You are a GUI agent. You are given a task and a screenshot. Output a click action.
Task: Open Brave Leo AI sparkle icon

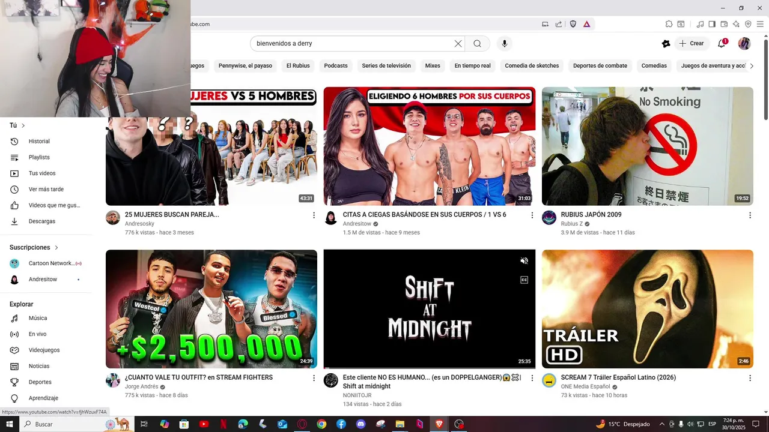point(736,24)
